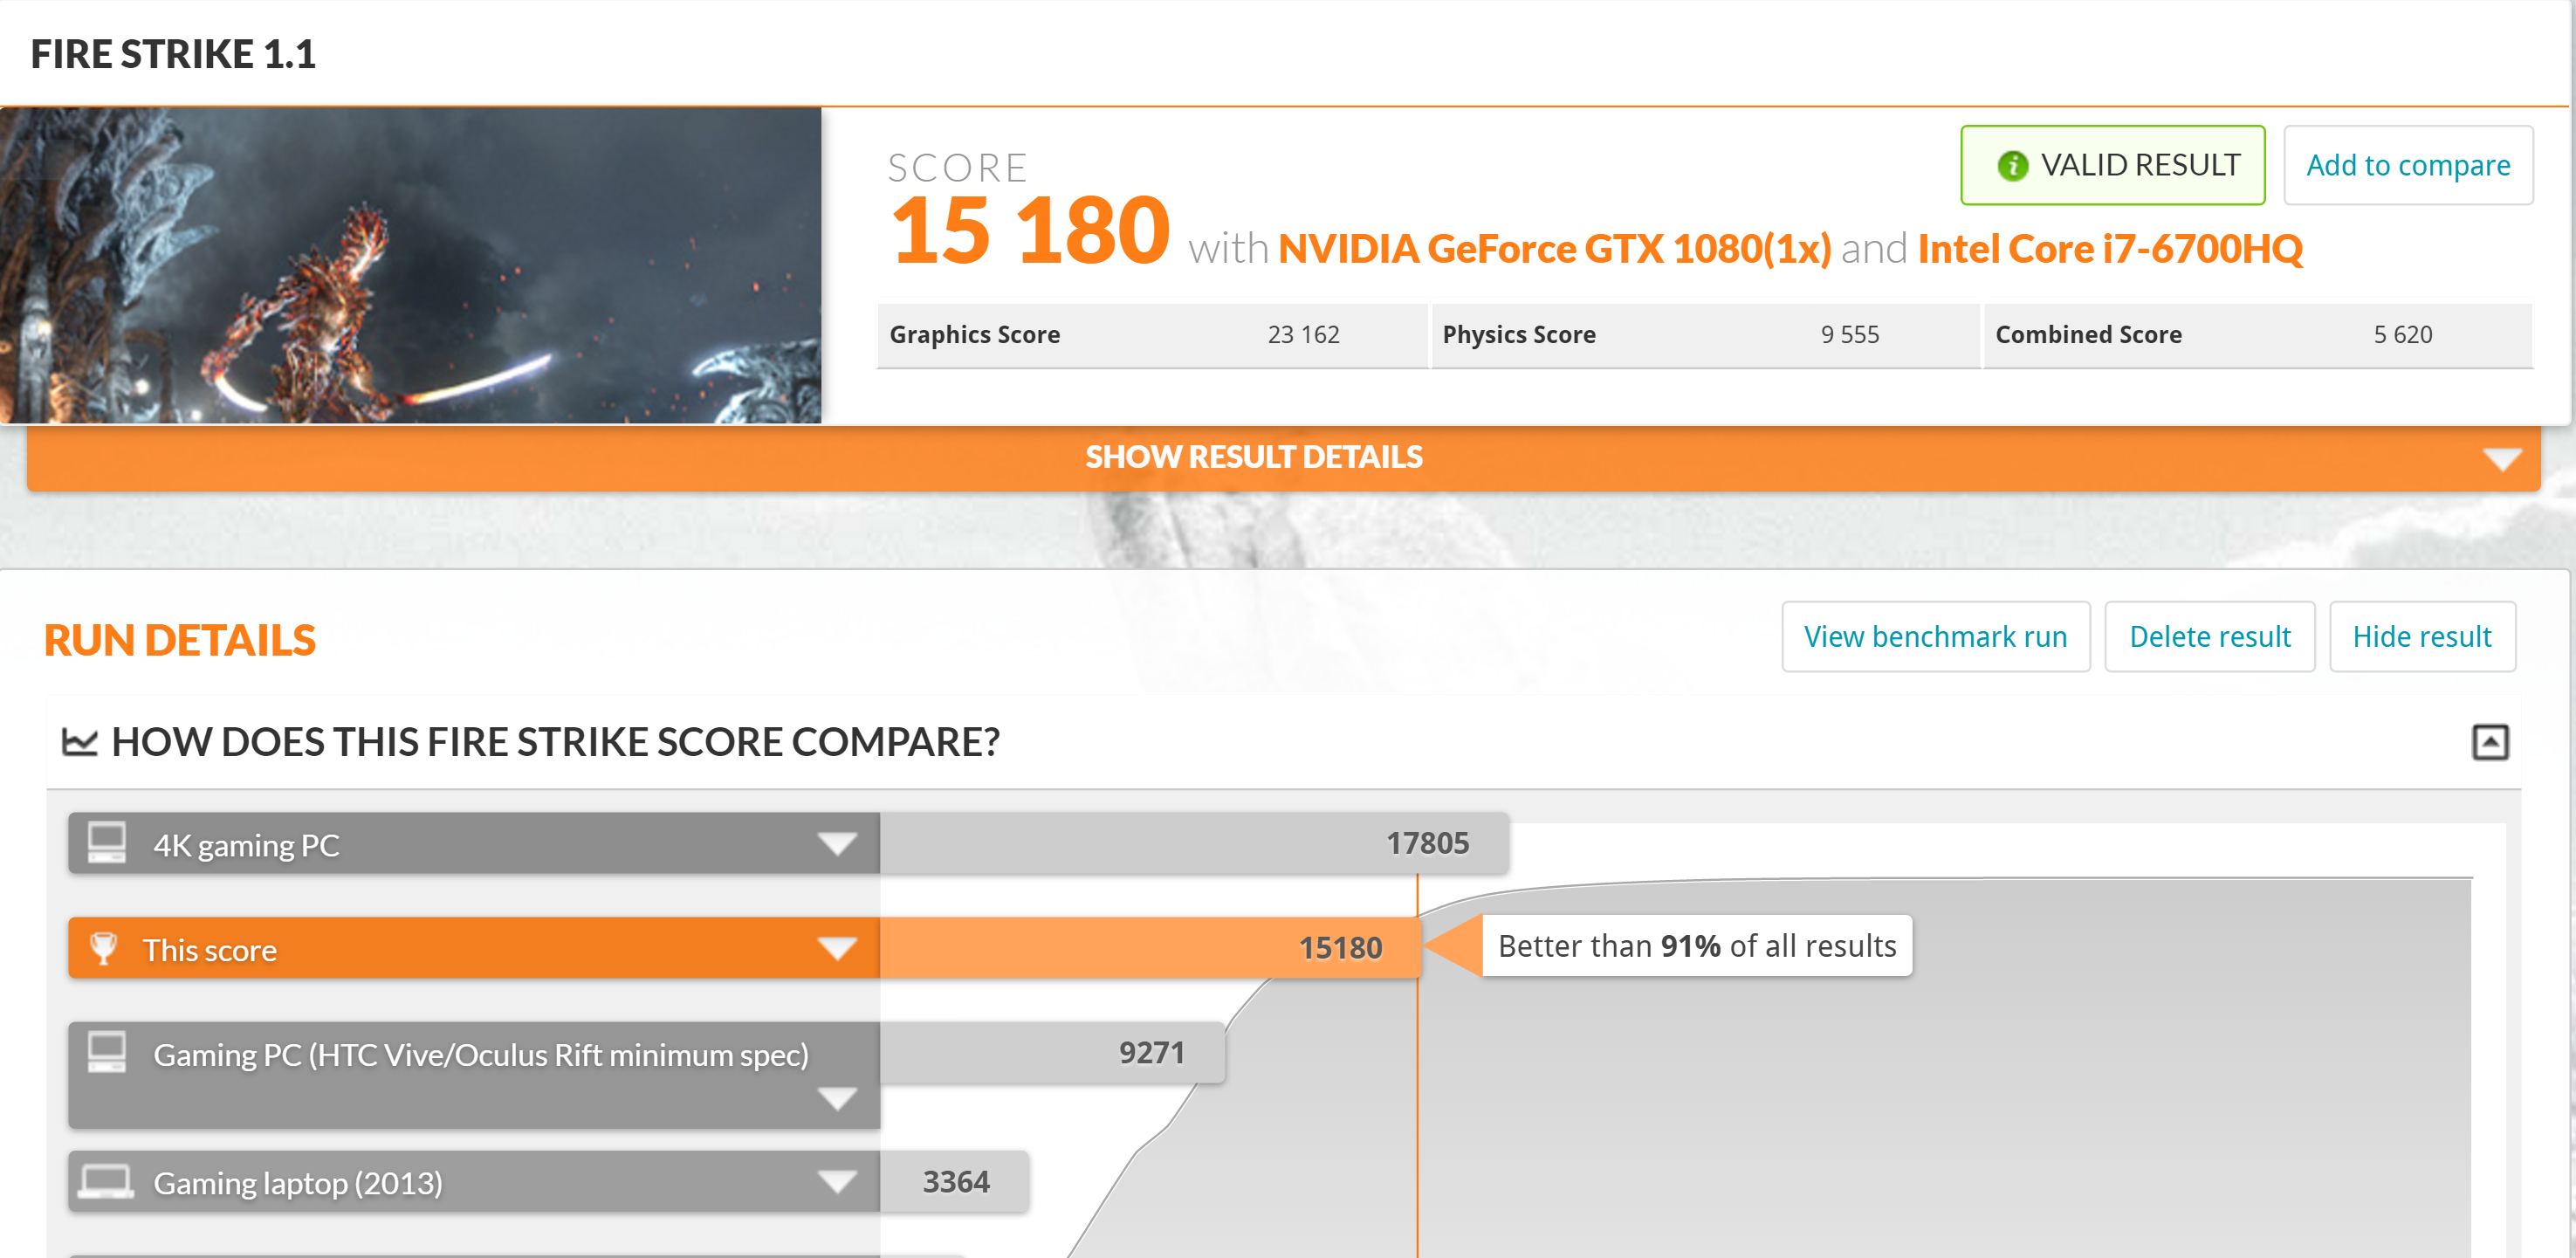2576x1258 pixels.
Task: Click the monitor icon in the 4K gaming PC row
Action: coord(107,843)
